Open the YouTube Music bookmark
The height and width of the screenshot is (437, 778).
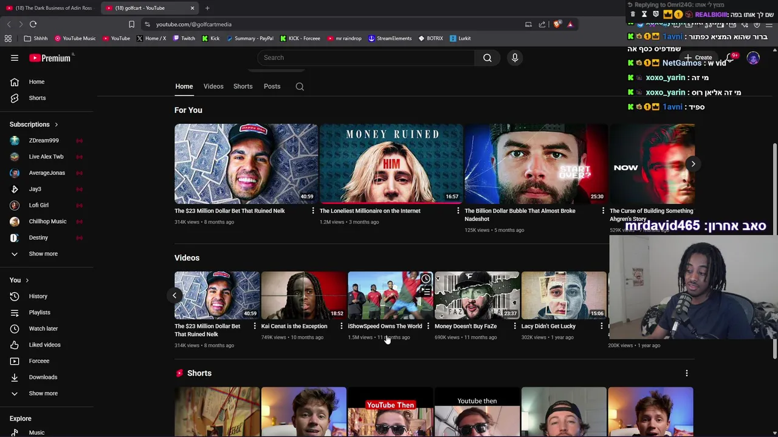click(75, 38)
